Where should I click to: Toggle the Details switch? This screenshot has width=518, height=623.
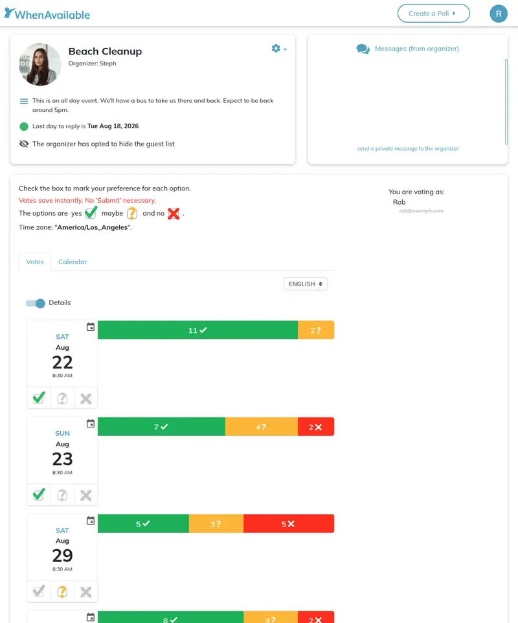point(36,303)
